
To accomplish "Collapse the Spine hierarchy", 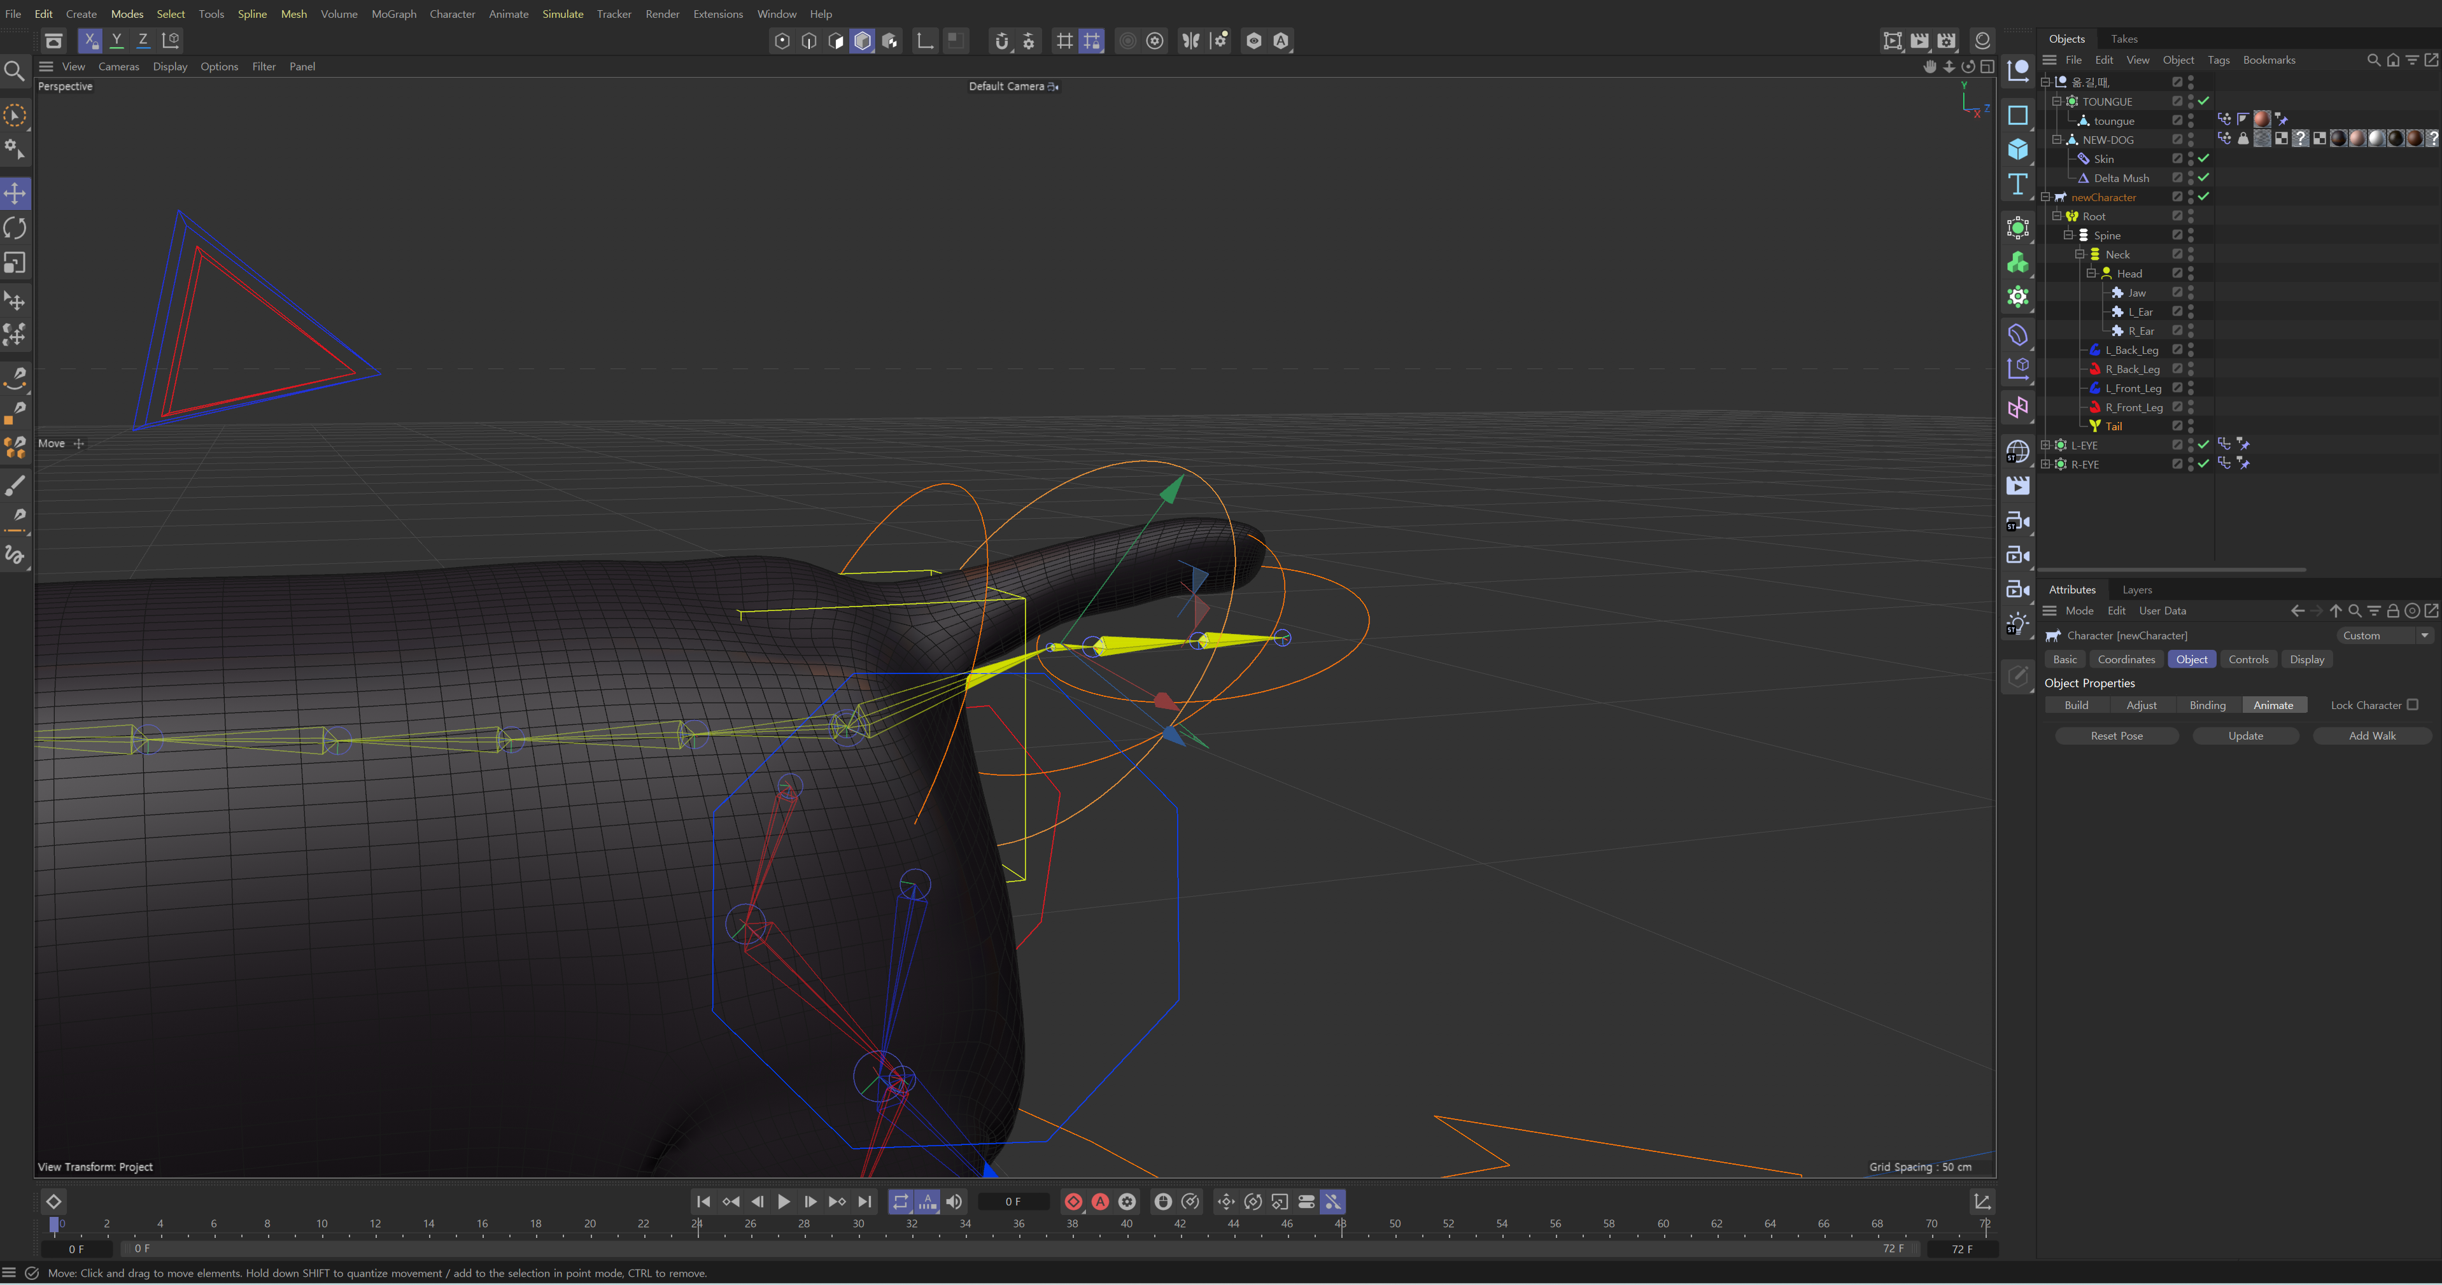I will 2068,235.
